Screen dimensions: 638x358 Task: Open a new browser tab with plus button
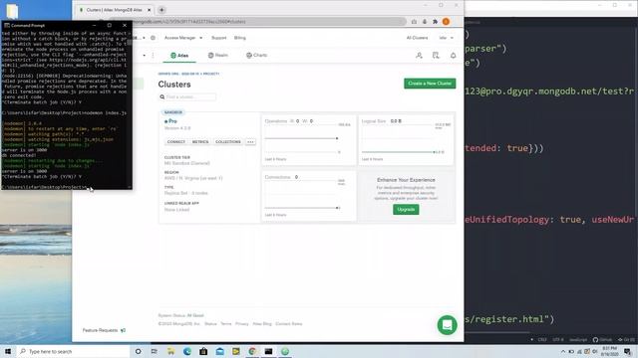pos(161,10)
